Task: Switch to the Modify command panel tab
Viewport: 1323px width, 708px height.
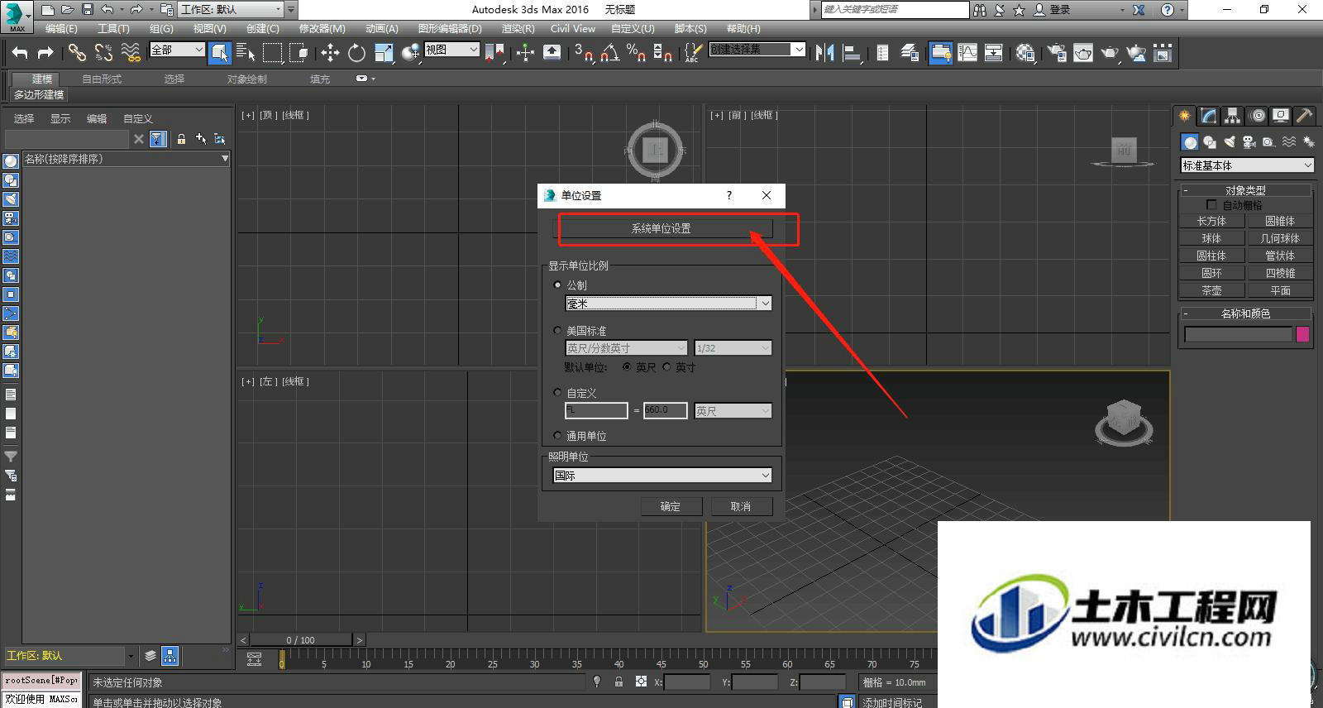Action: pyautogui.click(x=1209, y=116)
